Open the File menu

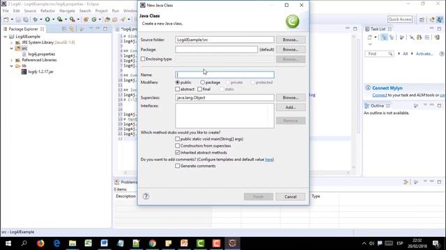[6, 11]
